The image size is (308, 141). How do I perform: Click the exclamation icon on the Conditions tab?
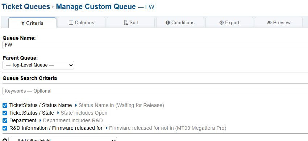point(167,22)
